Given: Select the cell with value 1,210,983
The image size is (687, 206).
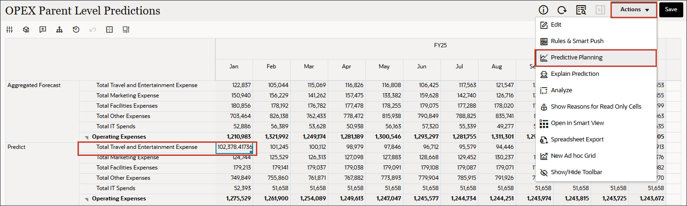Looking at the screenshot, I should point(234,137).
